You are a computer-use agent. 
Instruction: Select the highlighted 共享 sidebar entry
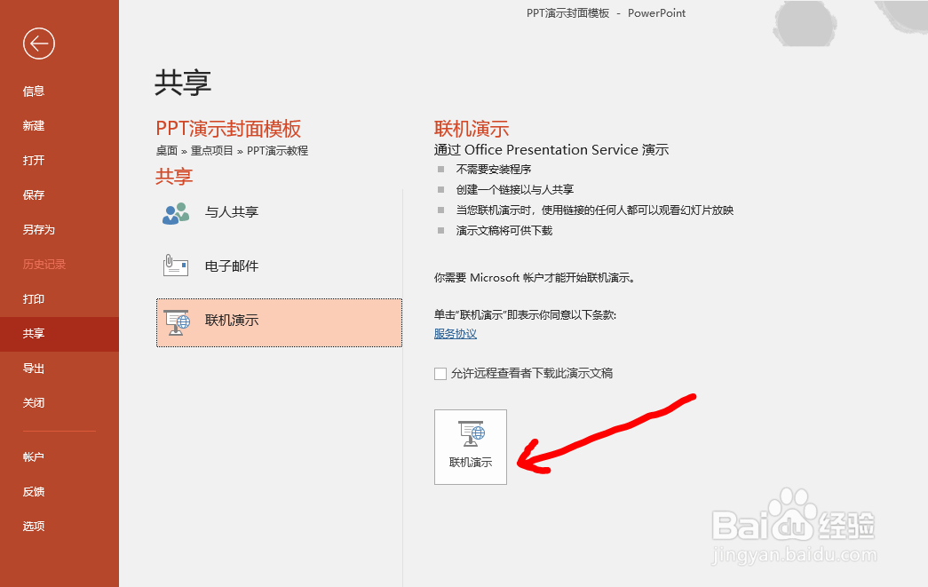(59, 334)
